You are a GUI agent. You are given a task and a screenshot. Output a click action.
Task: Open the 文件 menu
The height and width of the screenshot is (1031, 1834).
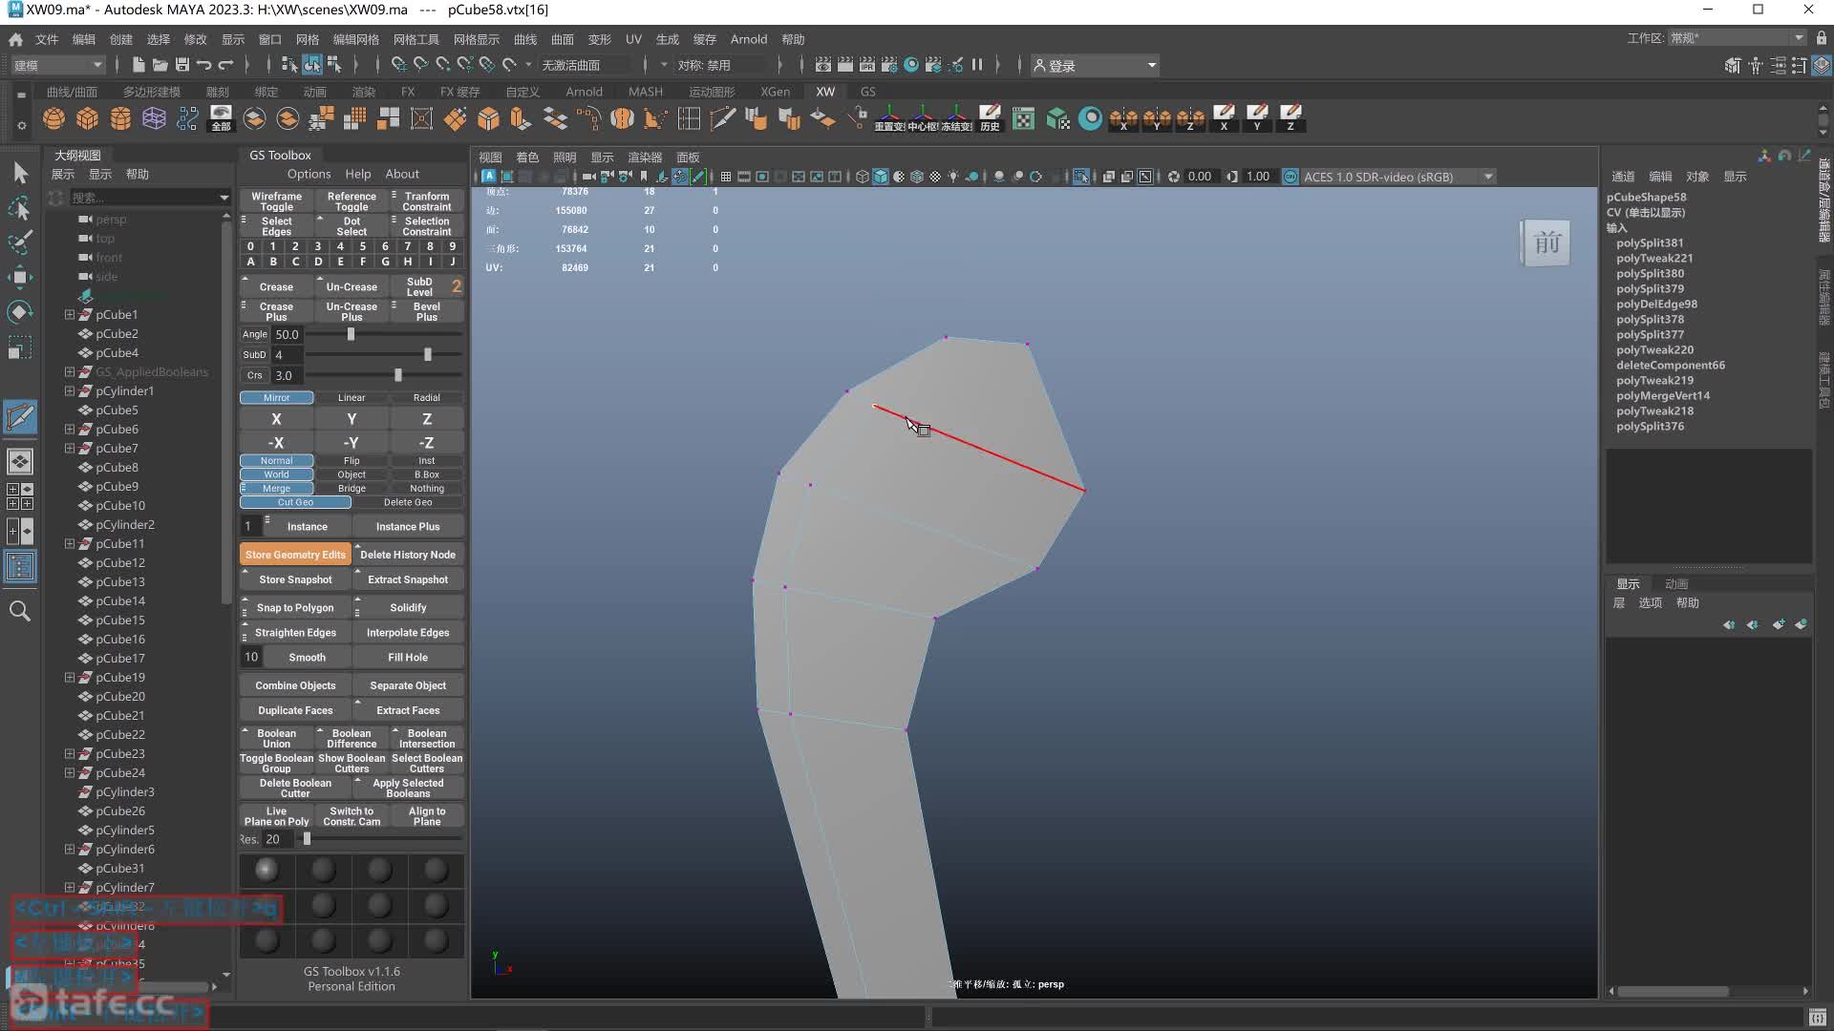click(47, 39)
